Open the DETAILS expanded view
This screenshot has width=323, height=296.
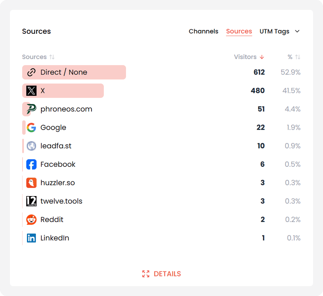(x=161, y=274)
